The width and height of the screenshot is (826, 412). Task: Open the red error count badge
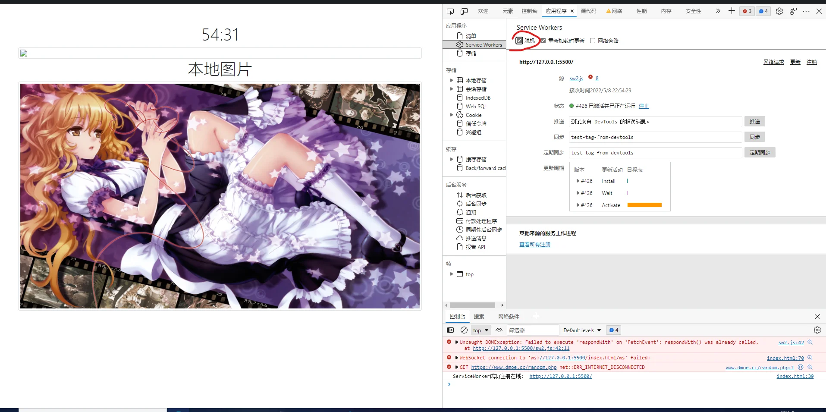[747, 11]
